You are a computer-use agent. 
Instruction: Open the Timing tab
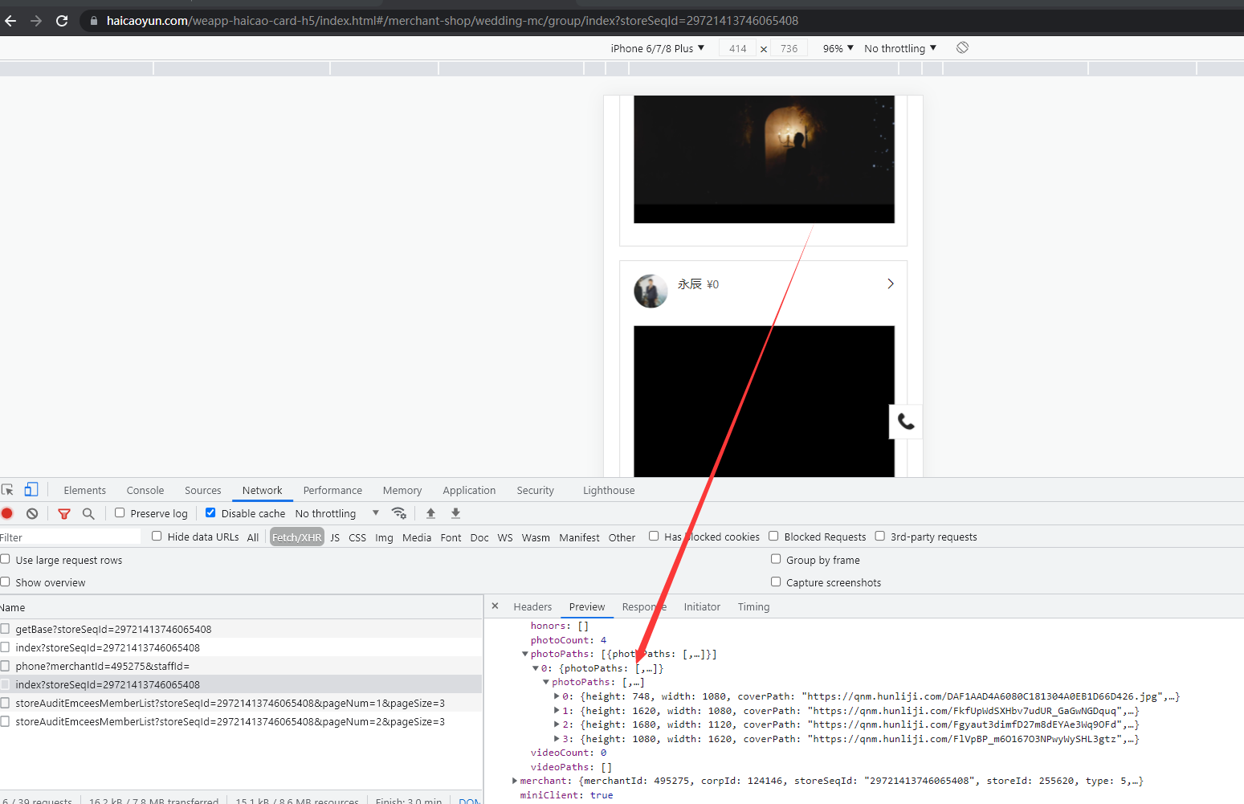[x=753, y=607]
